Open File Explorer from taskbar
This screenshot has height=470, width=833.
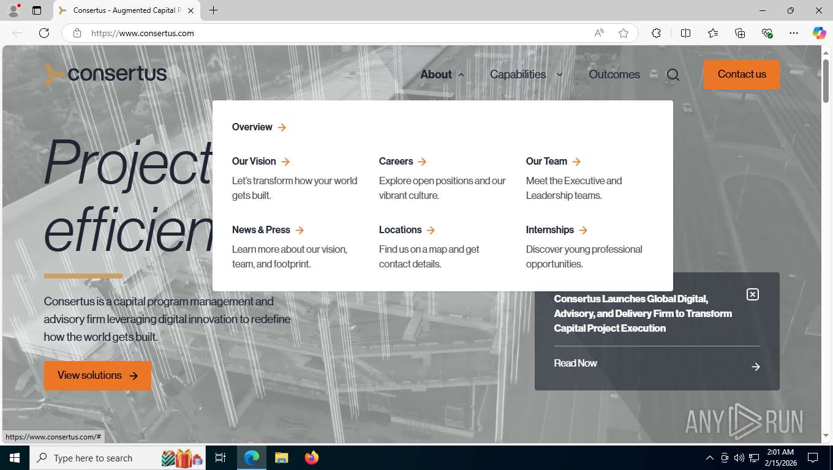[x=281, y=458]
